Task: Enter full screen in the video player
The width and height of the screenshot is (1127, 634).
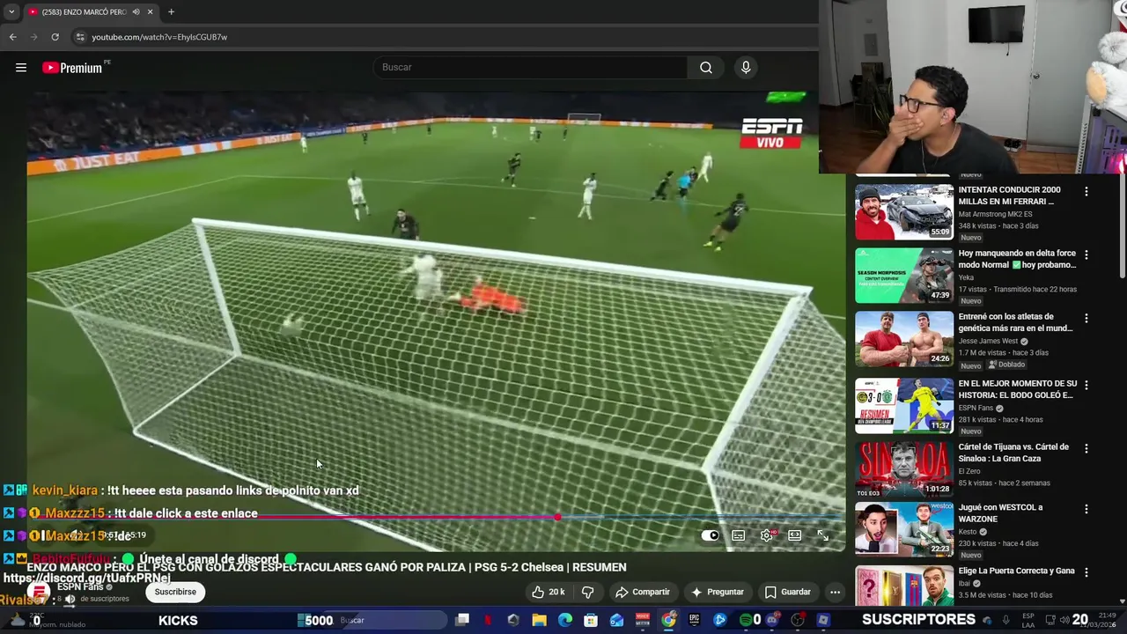Action: (x=822, y=535)
